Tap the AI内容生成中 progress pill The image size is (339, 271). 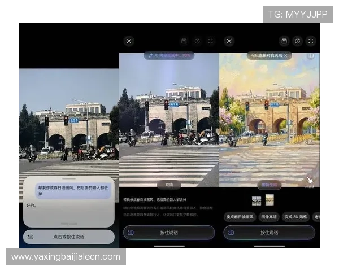pyautogui.click(x=169, y=55)
